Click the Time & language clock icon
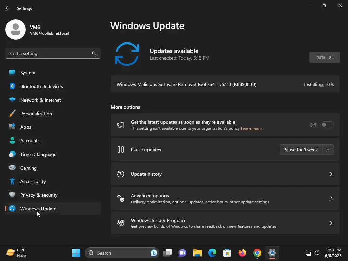 pyautogui.click(x=12, y=154)
